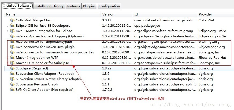This screenshot has height=110, width=234.
Task: Select Eclipse IDE for Java EE Developers entry
Action: pos(43,26)
